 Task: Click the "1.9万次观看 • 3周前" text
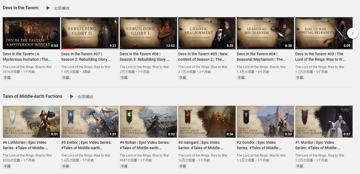pos(76,72)
